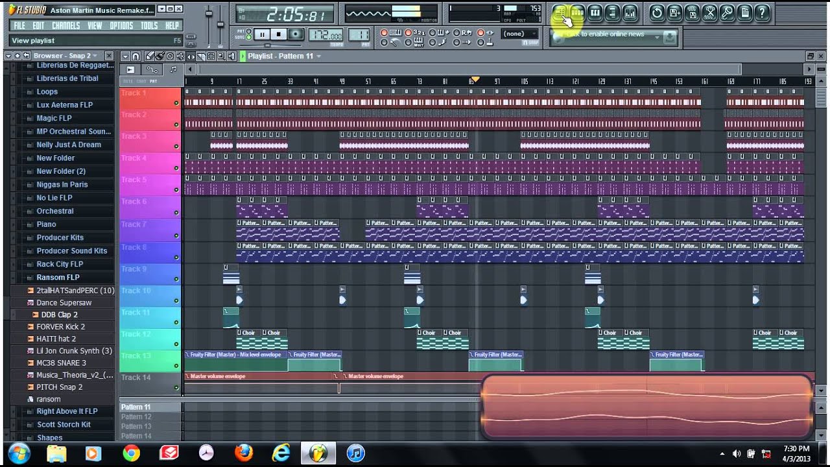Open the plugin picker microphone icon
Viewport: 830px width, 467px height.
(x=727, y=12)
